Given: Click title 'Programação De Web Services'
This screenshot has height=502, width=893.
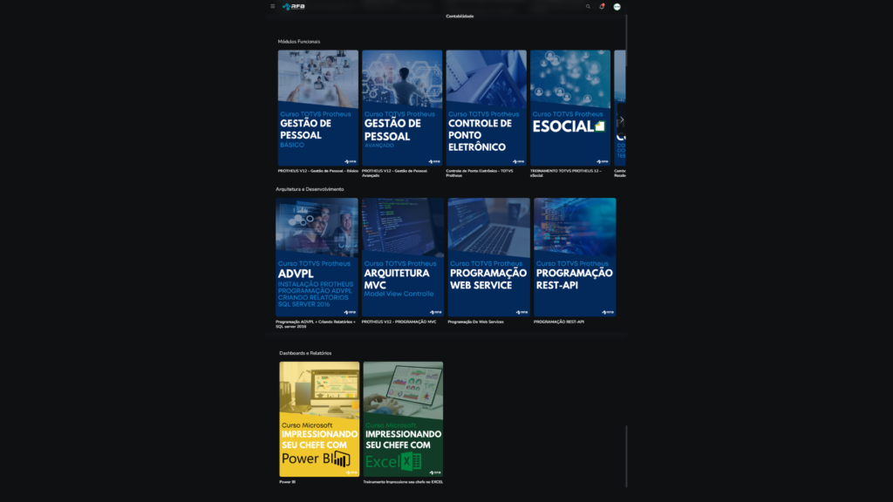Looking at the screenshot, I should coord(475,322).
